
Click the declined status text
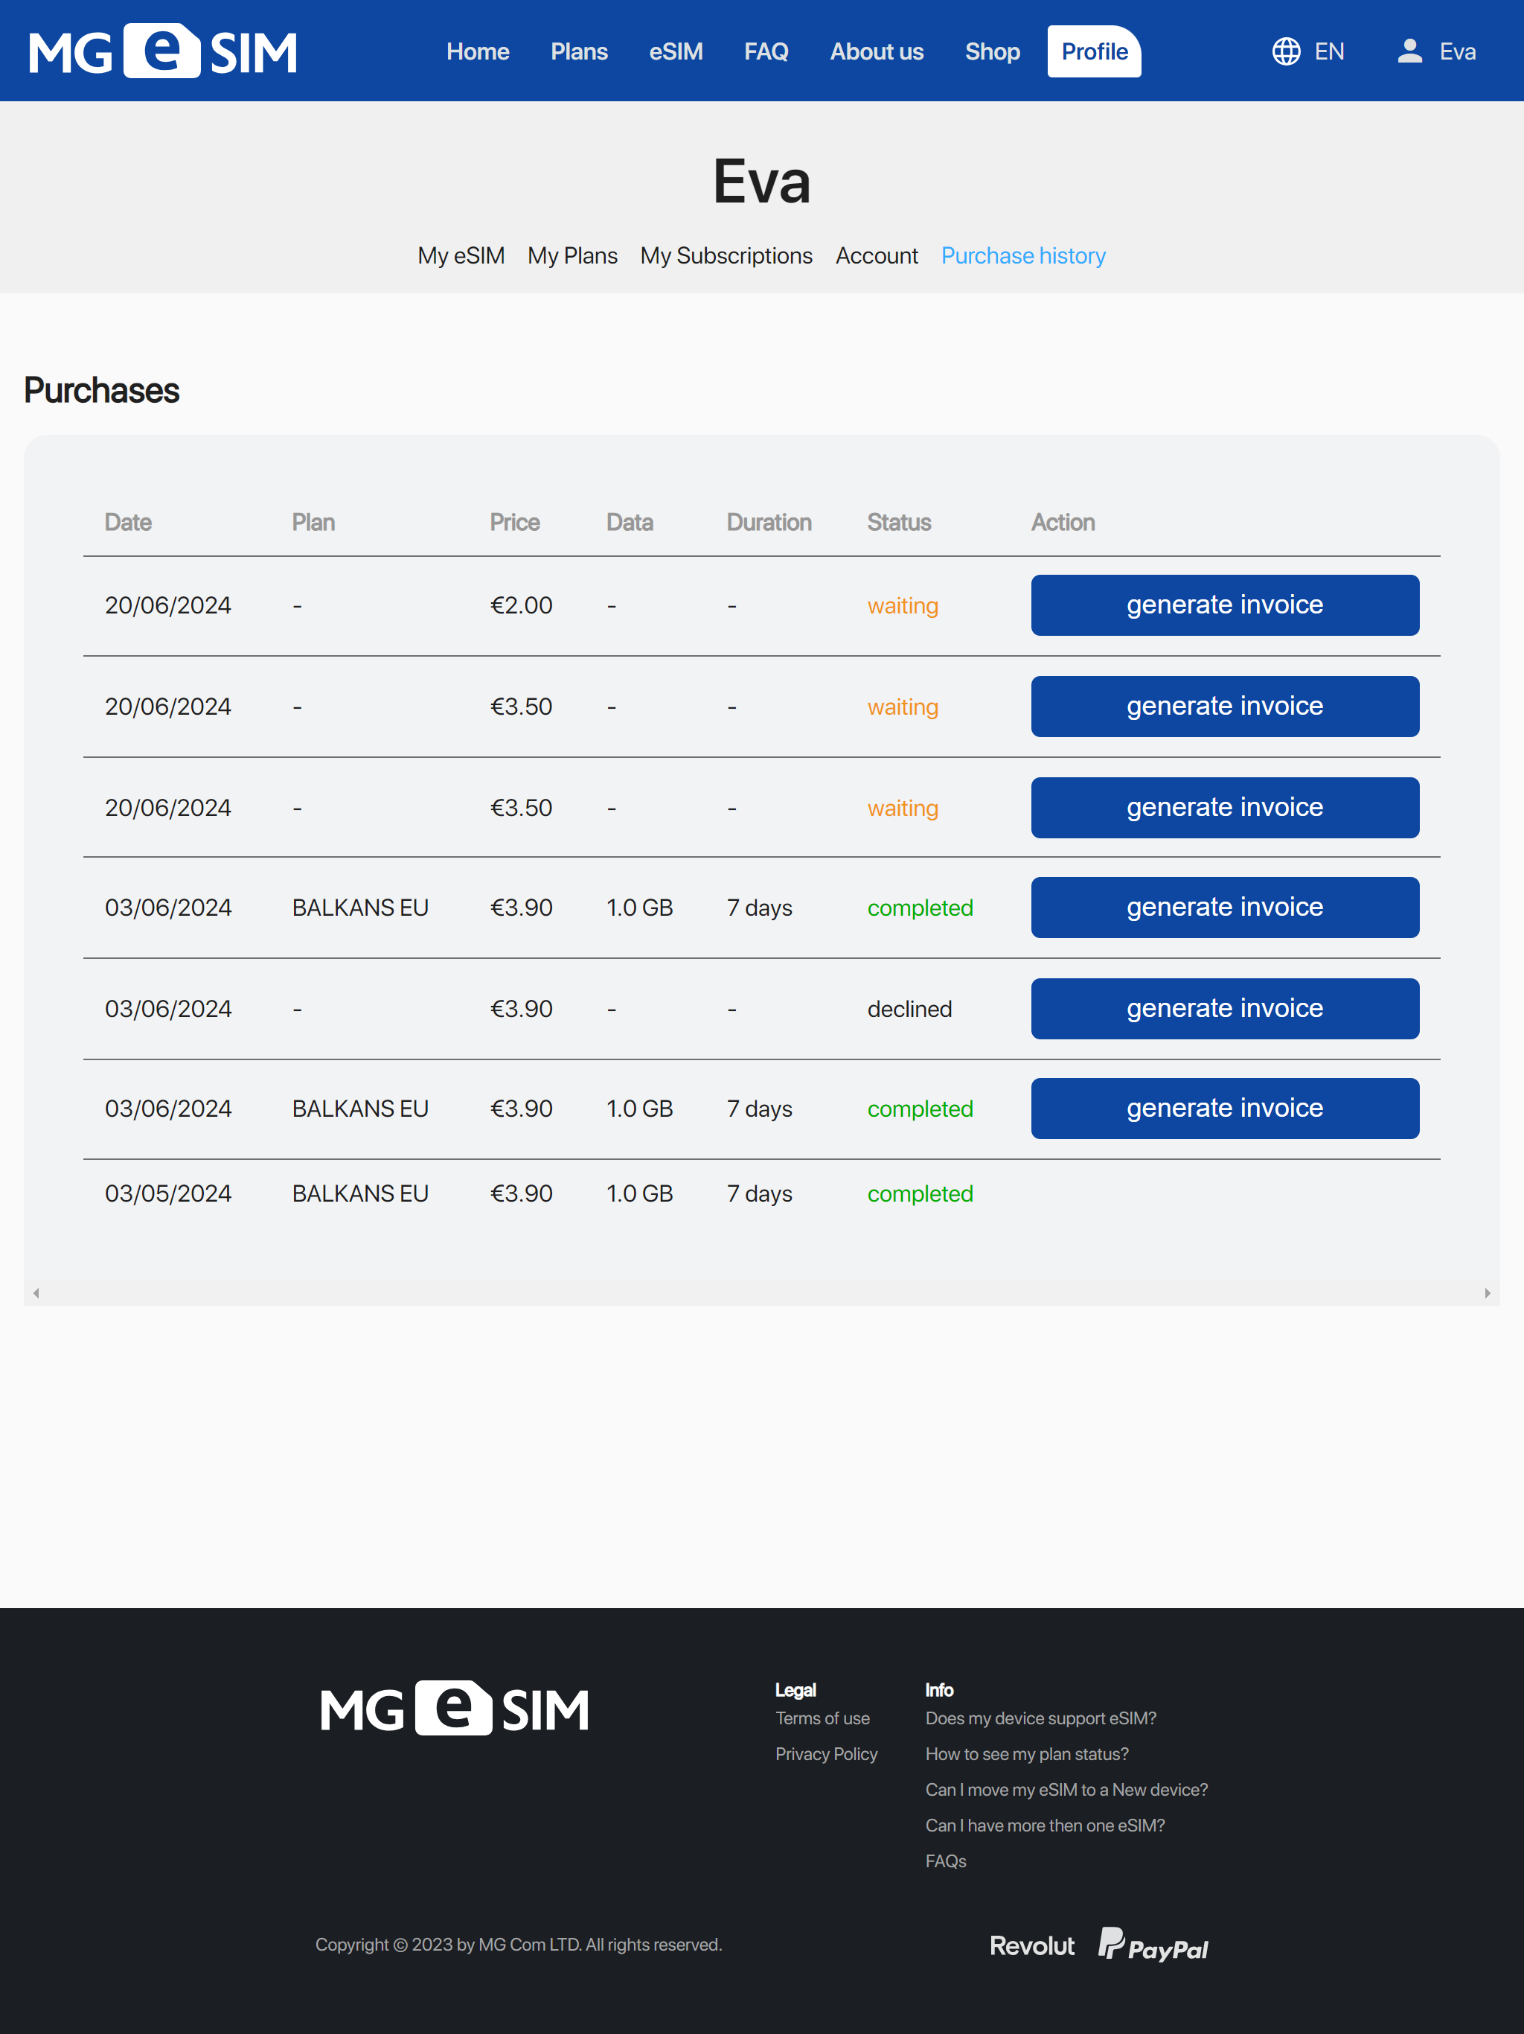pos(909,1009)
